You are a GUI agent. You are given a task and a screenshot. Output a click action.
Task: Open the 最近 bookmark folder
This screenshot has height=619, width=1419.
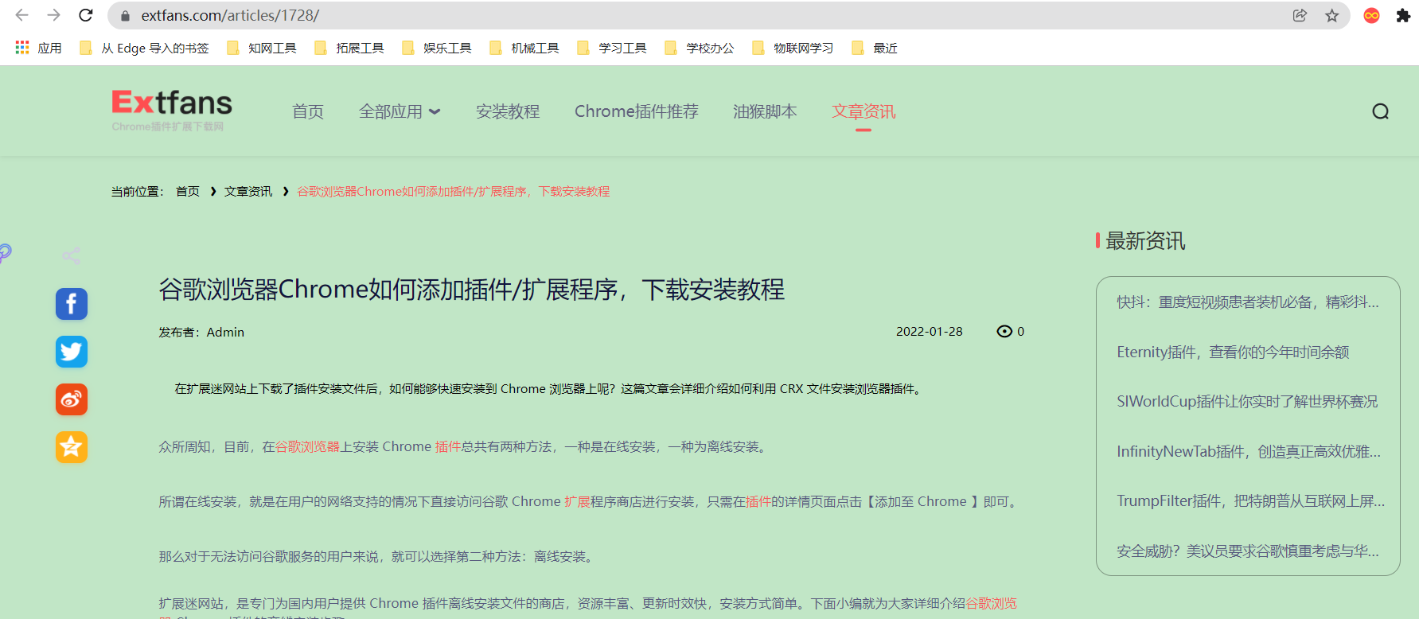tap(875, 48)
